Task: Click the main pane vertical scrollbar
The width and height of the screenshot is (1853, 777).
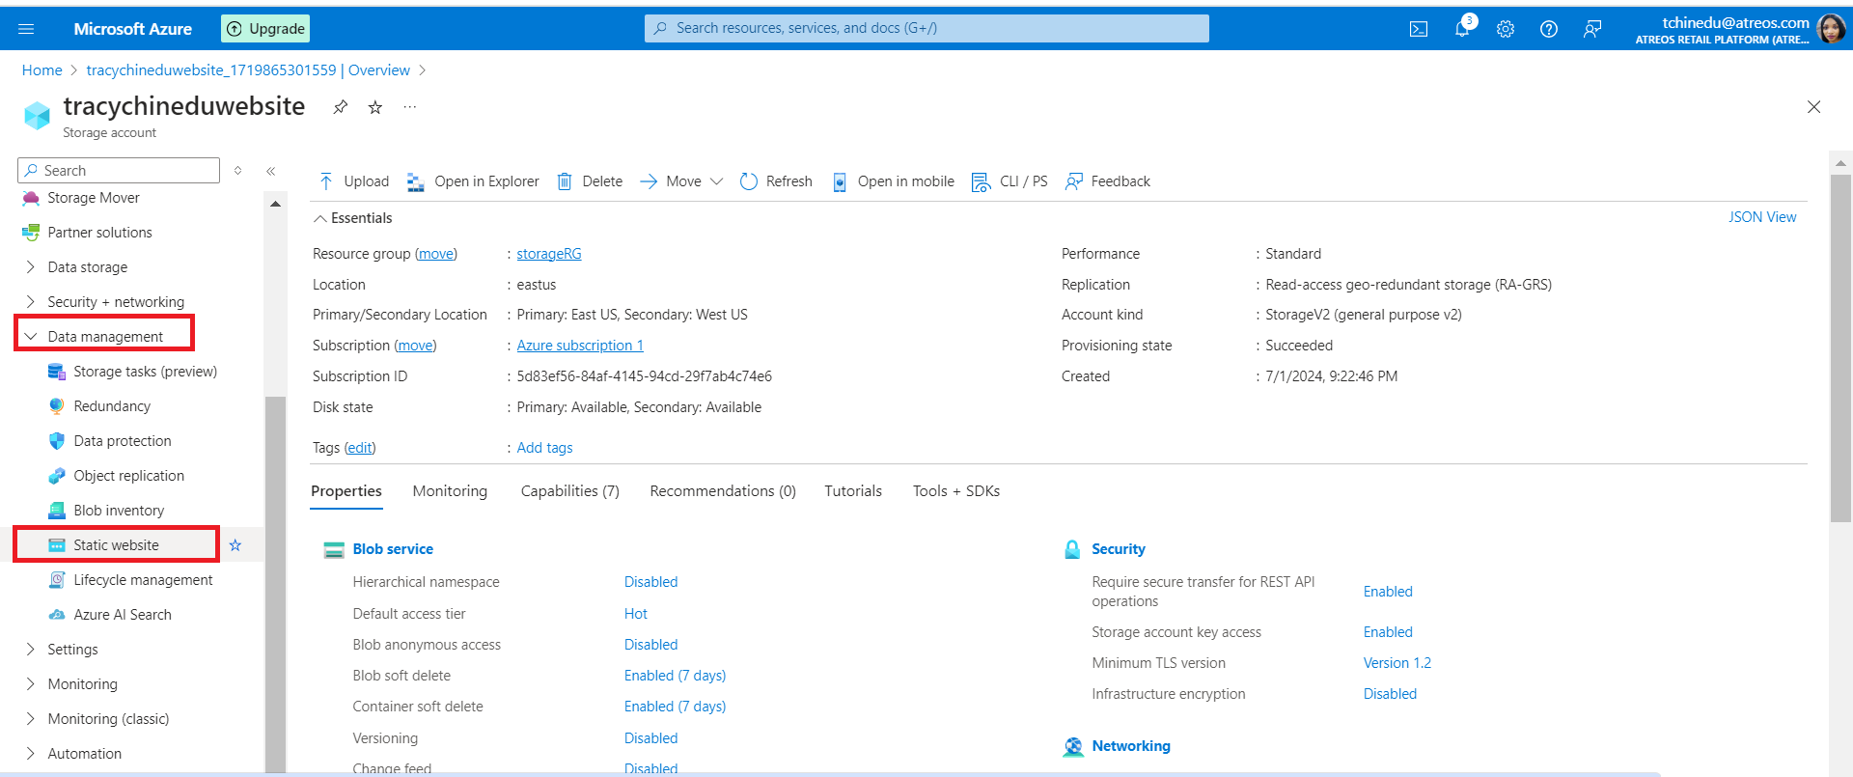Action: pos(1840,347)
